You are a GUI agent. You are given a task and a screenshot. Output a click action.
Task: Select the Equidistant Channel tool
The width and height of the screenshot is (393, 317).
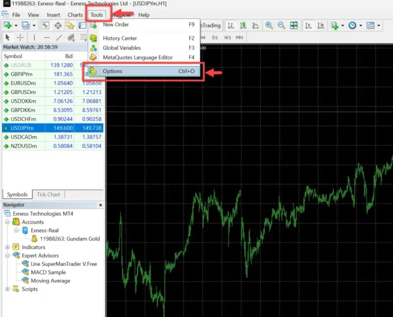pyautogui.click(x=71, y=37)
